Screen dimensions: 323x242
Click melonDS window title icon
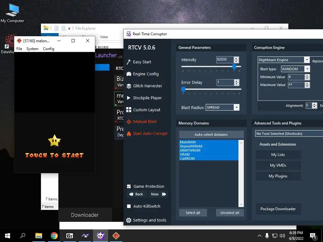click(x=19, y=41)
